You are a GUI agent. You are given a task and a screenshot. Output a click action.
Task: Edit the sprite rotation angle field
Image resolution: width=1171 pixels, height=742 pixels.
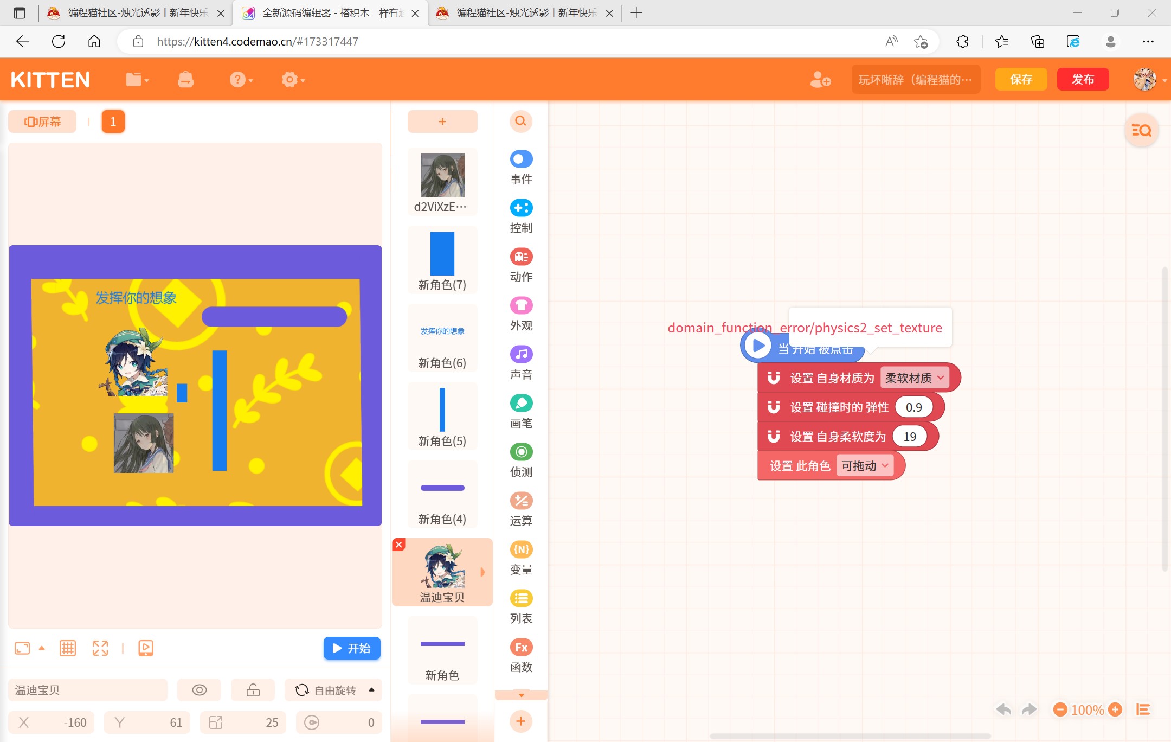pyautogui.click(x=339, y=722)
